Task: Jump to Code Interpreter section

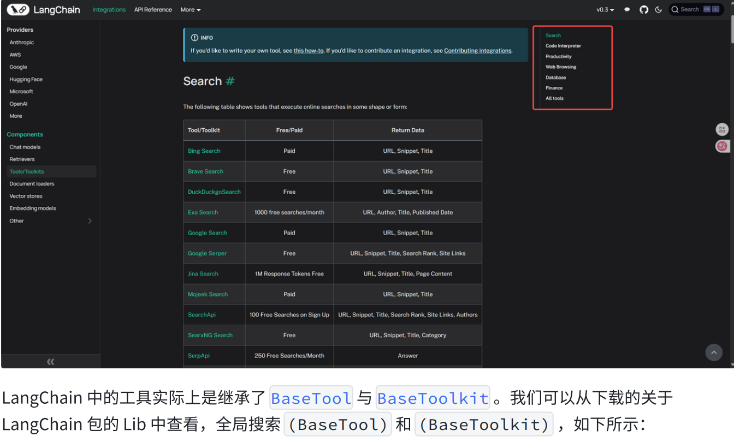Action: point(563,46)
